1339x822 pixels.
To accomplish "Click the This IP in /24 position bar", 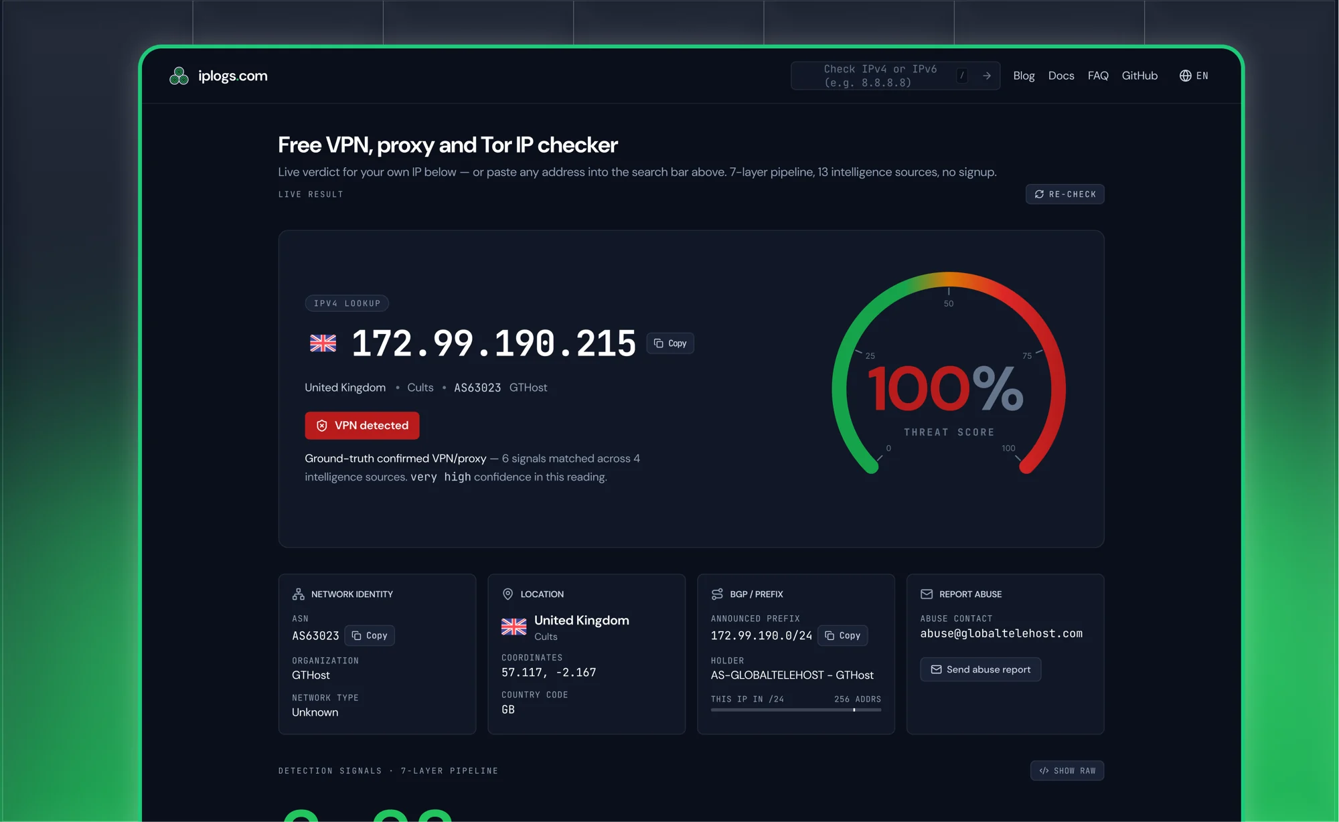I will point(796,710).
